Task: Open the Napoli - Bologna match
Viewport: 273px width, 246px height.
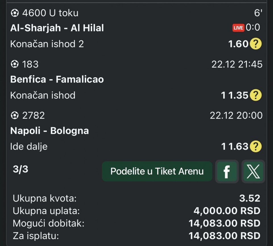Action: click(49, 131)
